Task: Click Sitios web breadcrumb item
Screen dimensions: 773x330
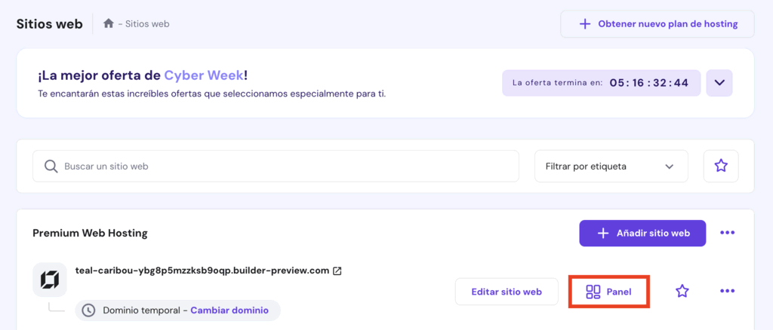Action: point(147,23)
